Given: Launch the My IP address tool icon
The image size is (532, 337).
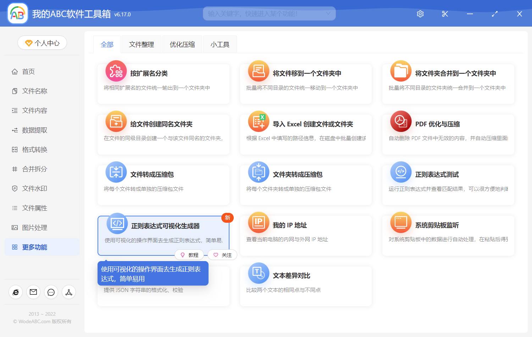Looking at the screenshot, I should point(259,223).
